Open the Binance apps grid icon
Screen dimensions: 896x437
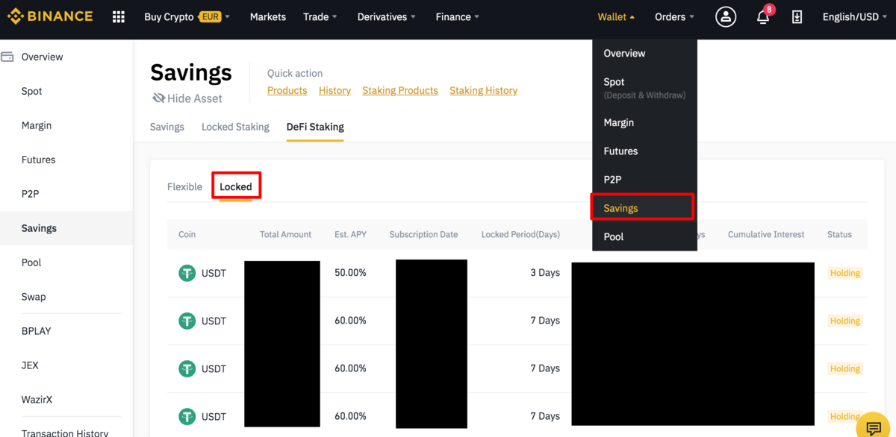(118, 16)
